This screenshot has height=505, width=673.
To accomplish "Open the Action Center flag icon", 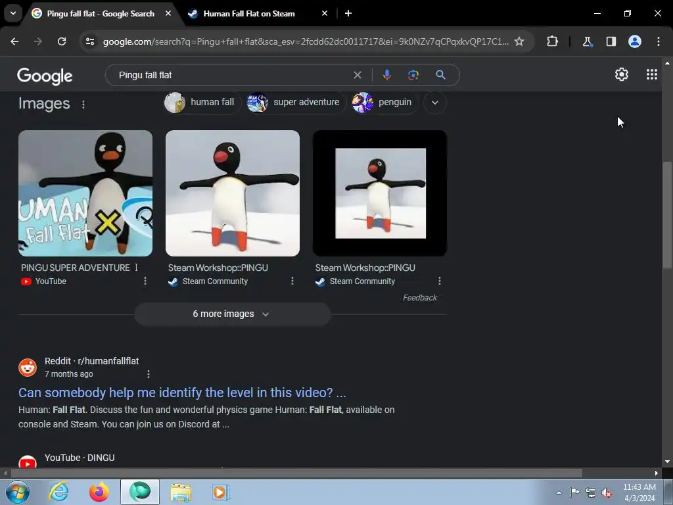I will (574, 493).
